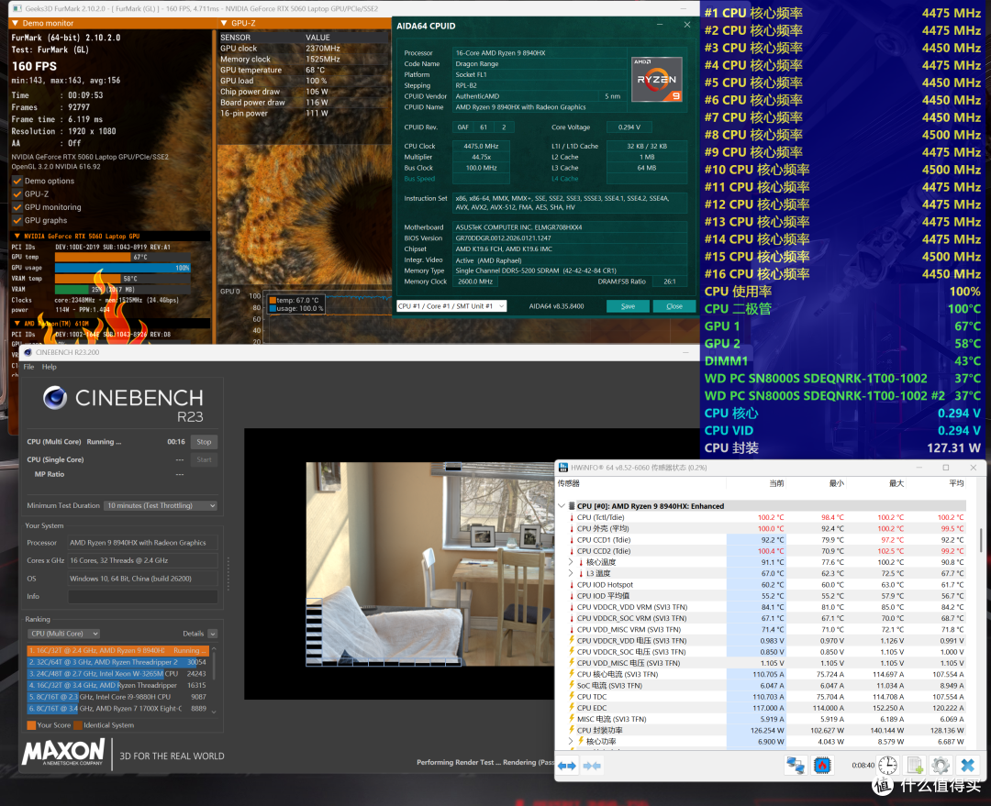Screen dimensions: 991x806
Task: Open Cinebench Help menu
Action: pos(50,367)
